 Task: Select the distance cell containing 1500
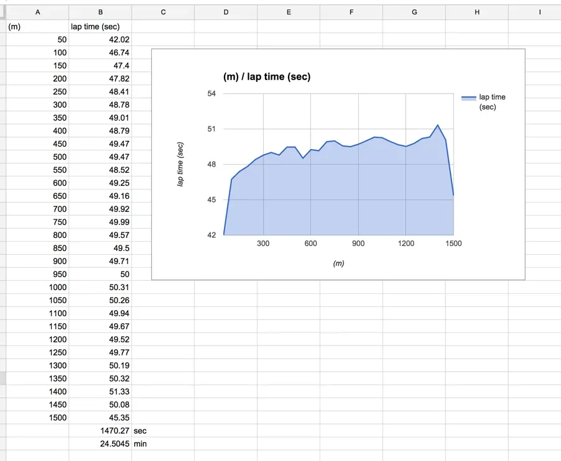tap(37, 418)
